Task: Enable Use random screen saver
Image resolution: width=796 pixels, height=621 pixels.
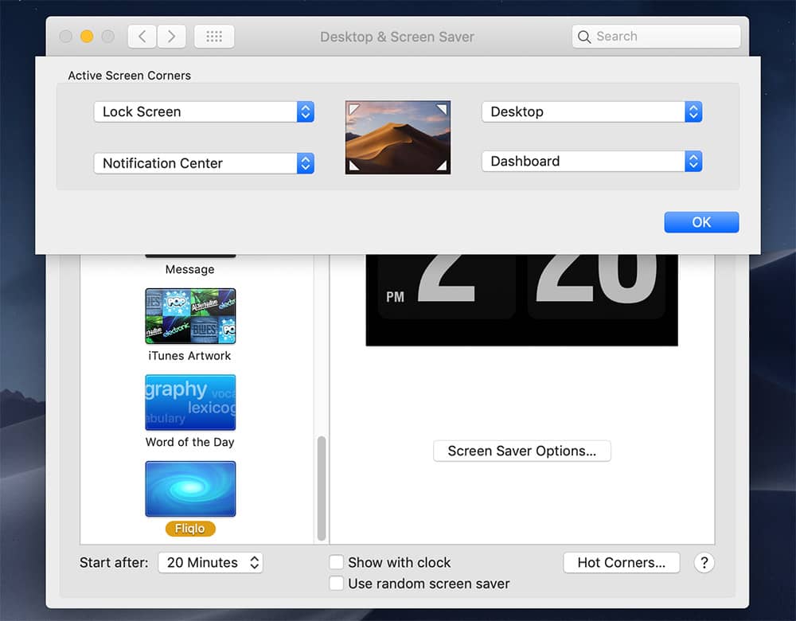Action: tap(336, 583)
